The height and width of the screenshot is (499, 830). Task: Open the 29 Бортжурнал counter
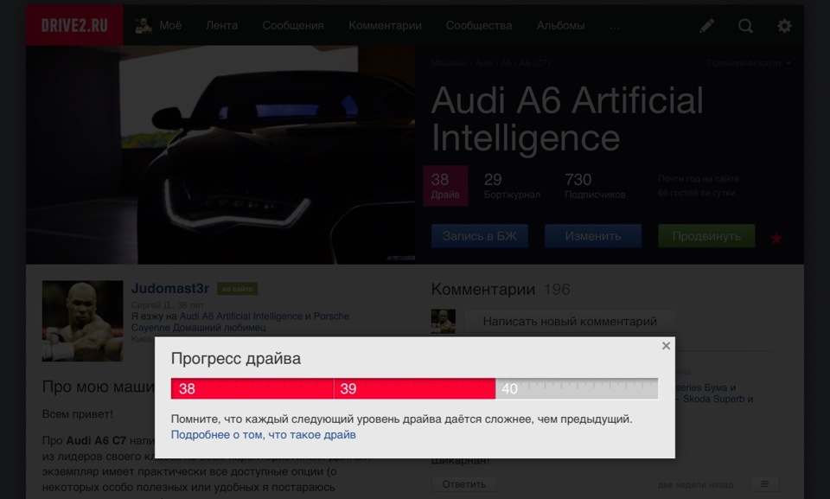tap(512, 186)
